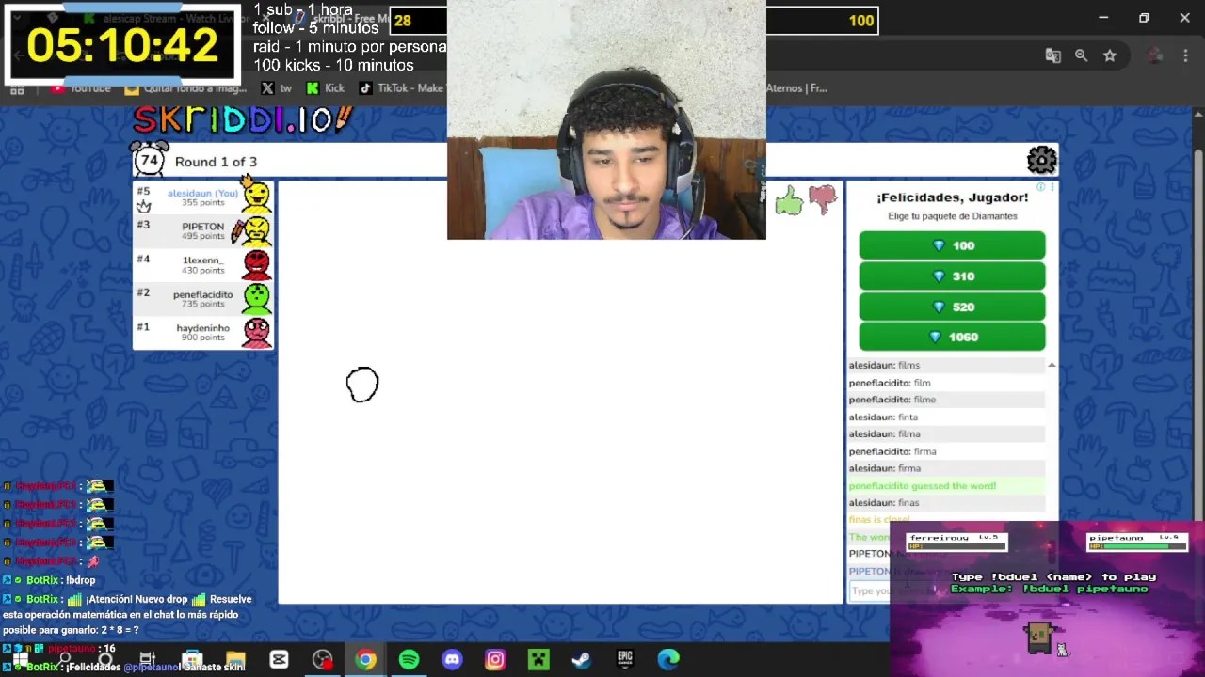
Task: Click 1lexenn_'s 430 points row
Action: pos(203,264)
